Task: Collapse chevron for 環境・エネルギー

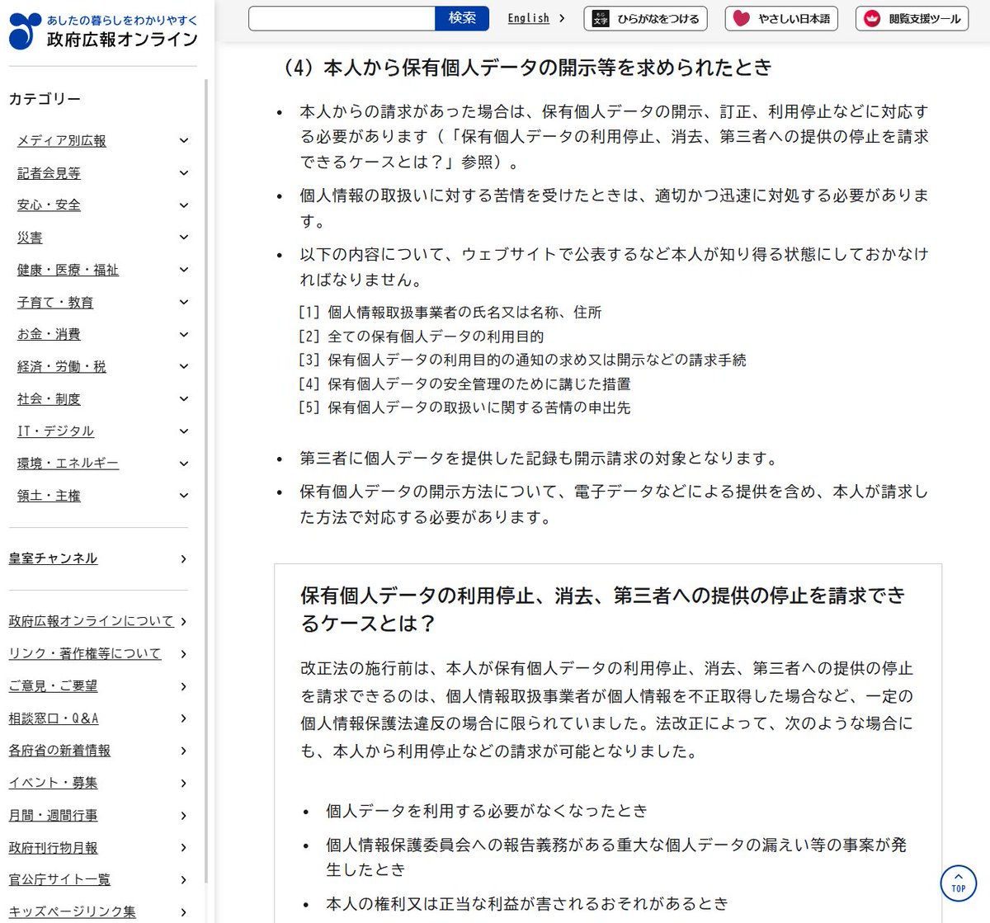Action: (183, 463)
